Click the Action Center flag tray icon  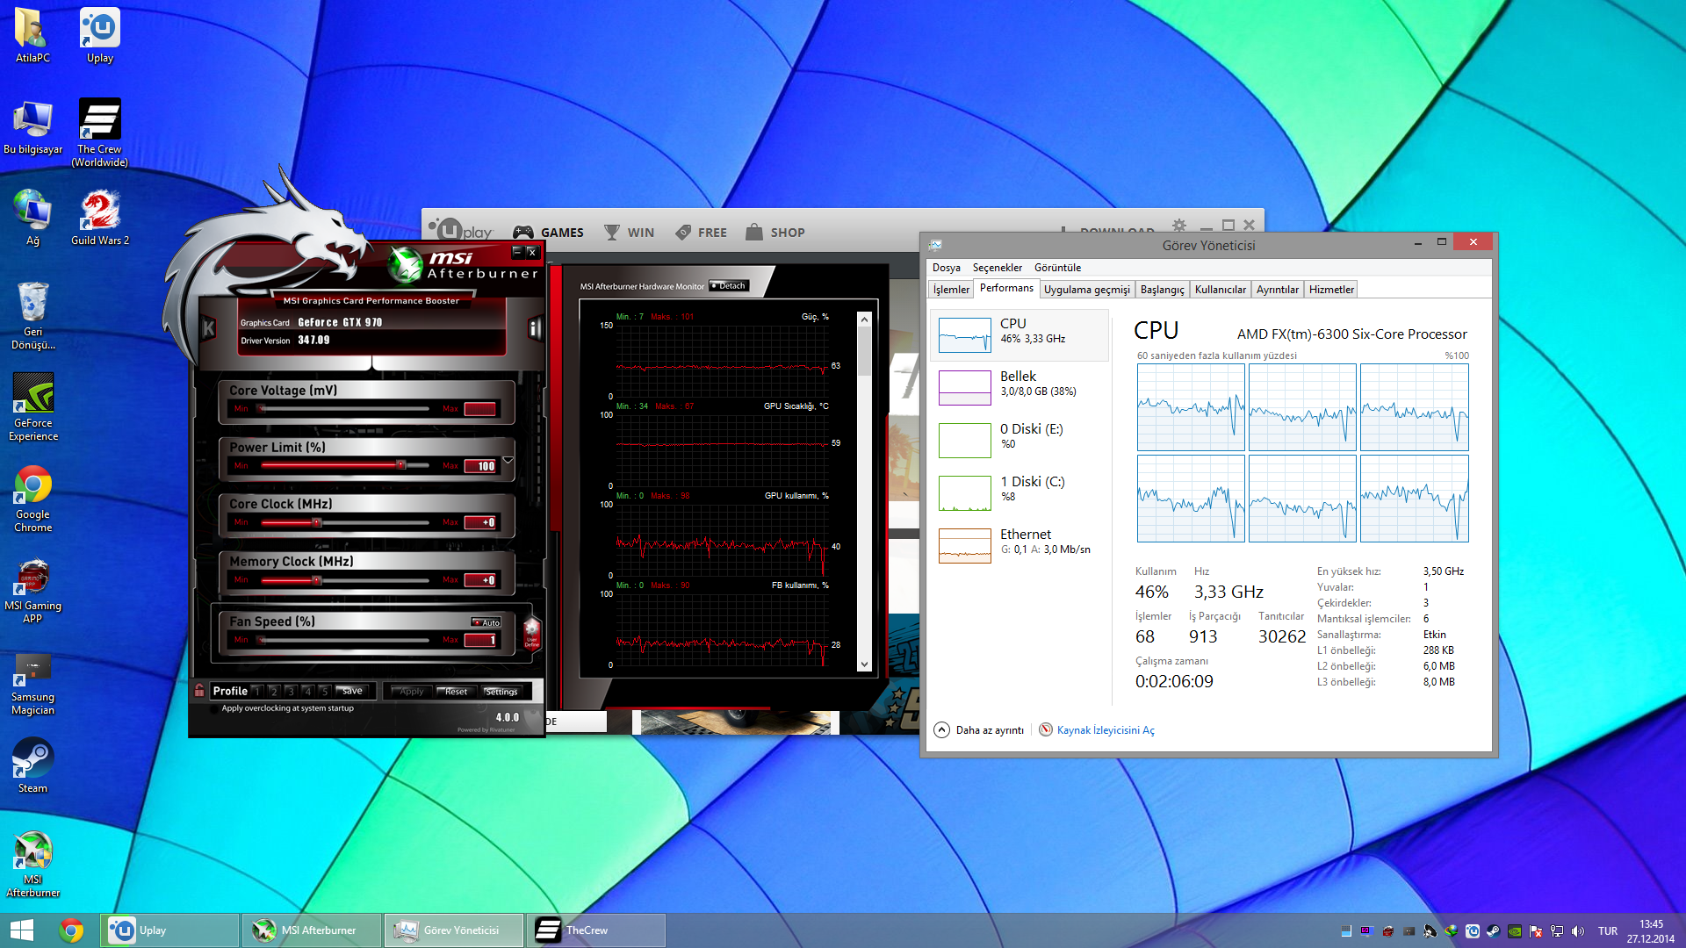pos(1535,931)
